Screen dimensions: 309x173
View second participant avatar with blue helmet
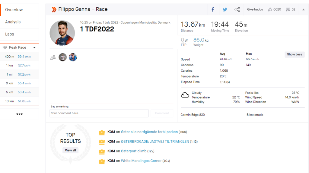pyautogui.click(x=73, y=57)
